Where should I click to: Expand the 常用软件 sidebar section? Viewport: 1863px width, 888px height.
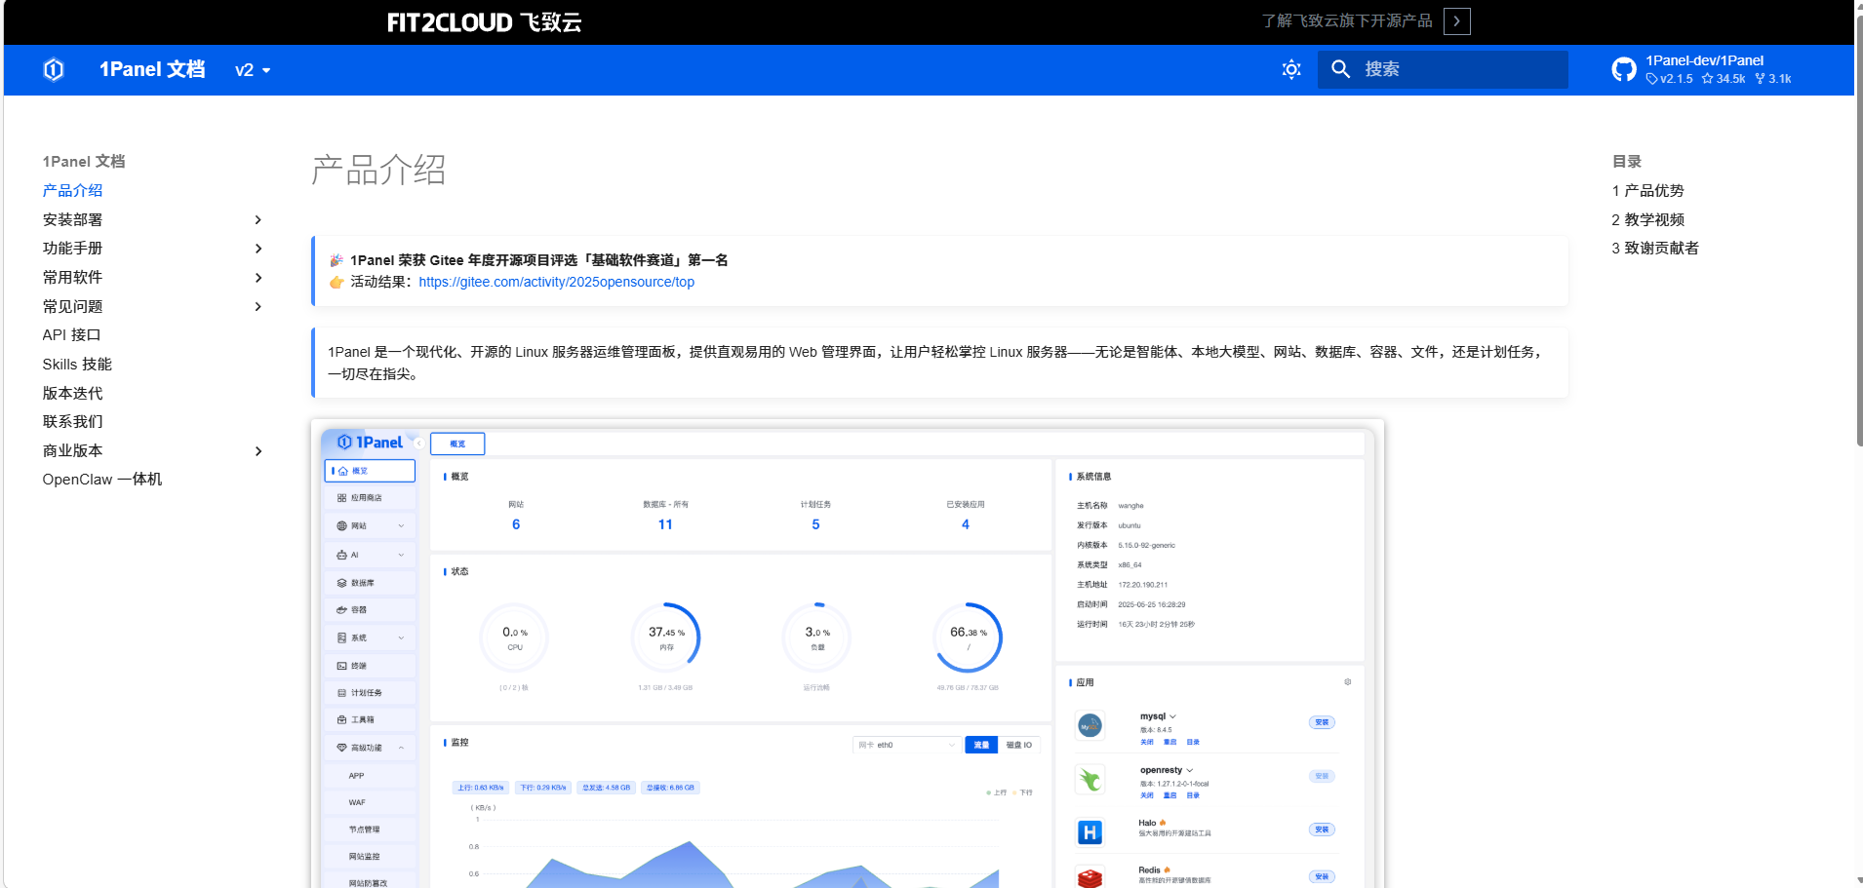point(258,278)
